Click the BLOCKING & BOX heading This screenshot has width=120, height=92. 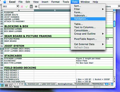point(16,26)
